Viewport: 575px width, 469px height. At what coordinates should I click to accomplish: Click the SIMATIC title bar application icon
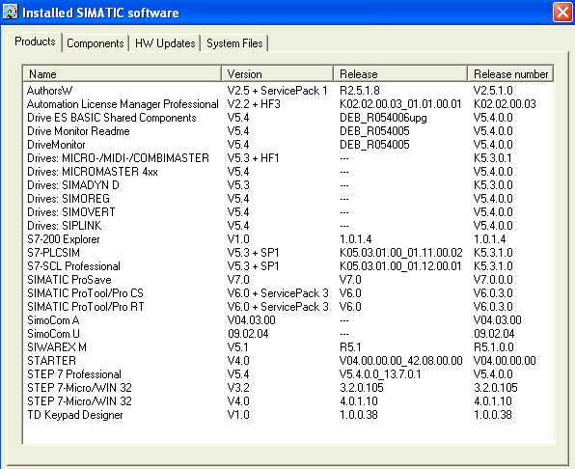10,12
